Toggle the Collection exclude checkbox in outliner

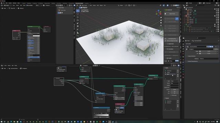[x=215, y=9]
